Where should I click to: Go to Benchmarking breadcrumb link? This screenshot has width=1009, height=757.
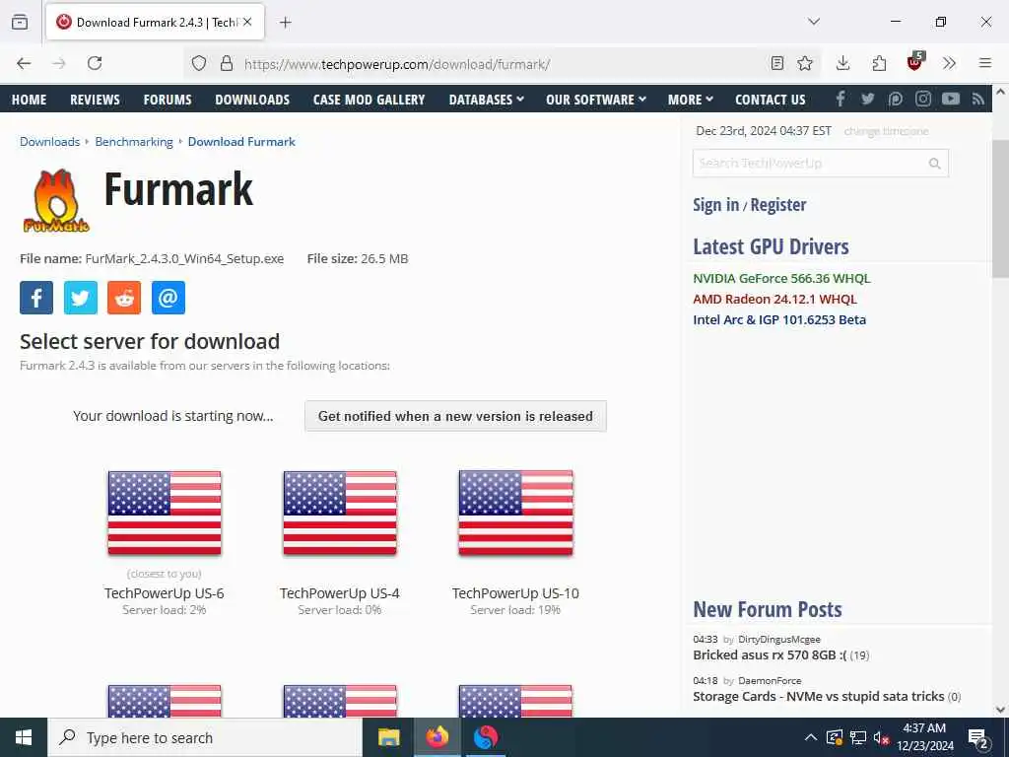pyautogui.click(x=134, y=142)
